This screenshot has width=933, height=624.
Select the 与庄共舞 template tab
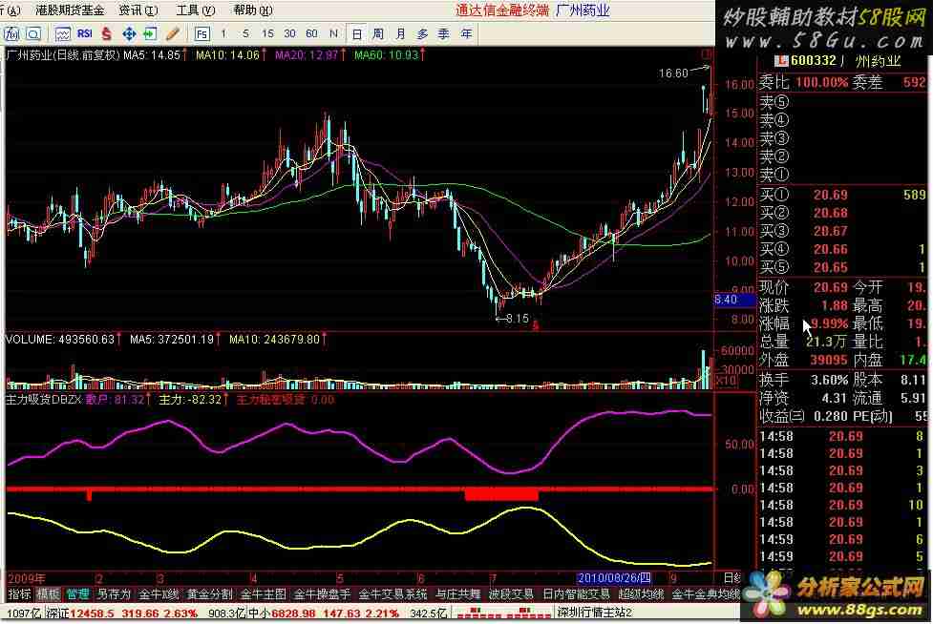(x=458, y=593)
